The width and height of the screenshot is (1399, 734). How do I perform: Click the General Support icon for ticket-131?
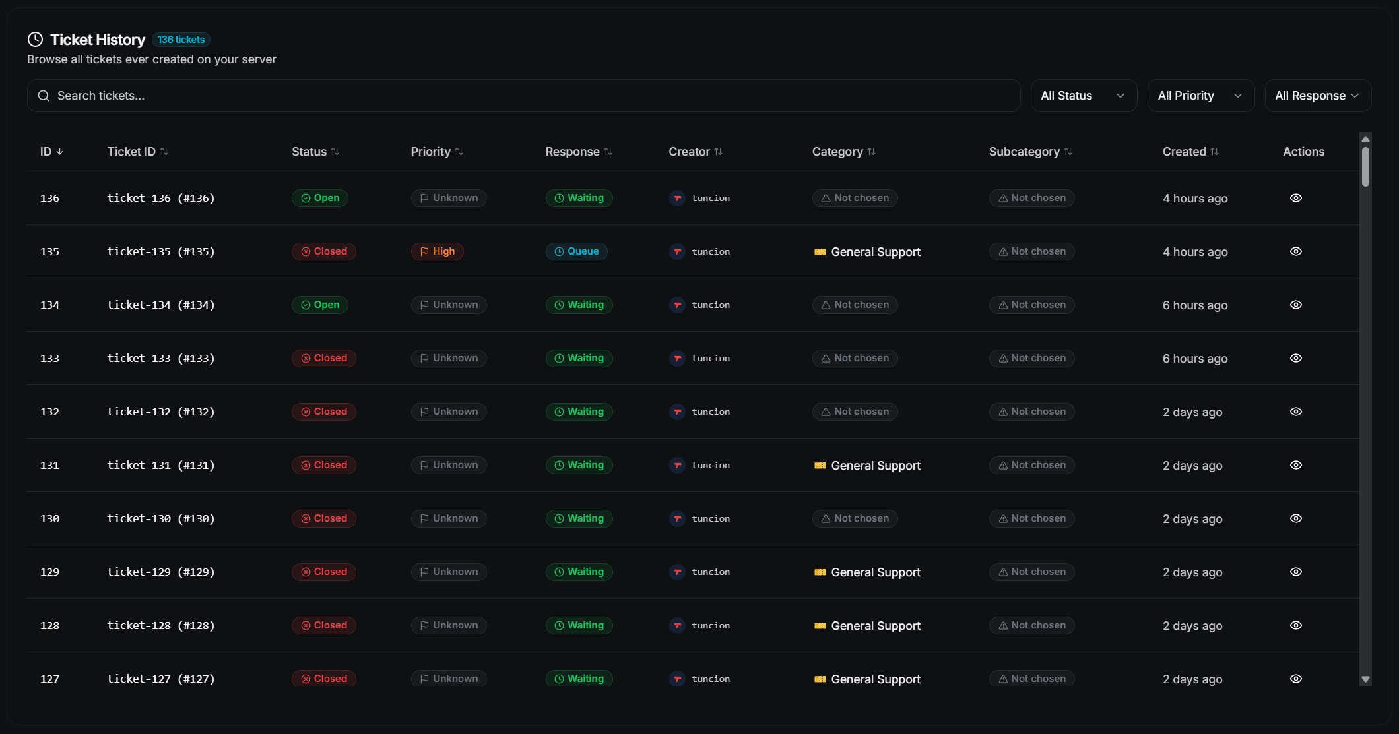click(x=820, y=466)
